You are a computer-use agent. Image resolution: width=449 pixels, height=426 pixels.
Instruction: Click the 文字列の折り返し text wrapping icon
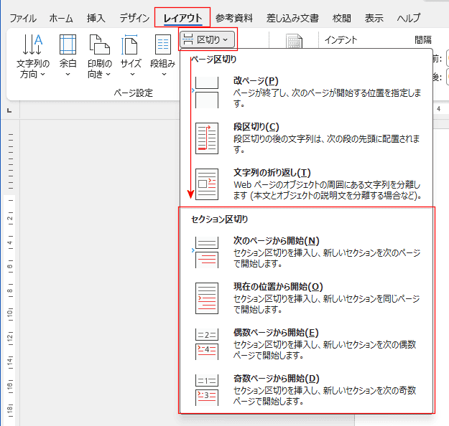[x=207, y=184]
